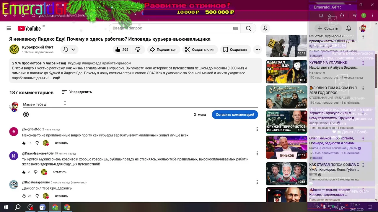Open the 20:16 Отрицательно чудесный год thumbnail

click(x=286, y=97)
